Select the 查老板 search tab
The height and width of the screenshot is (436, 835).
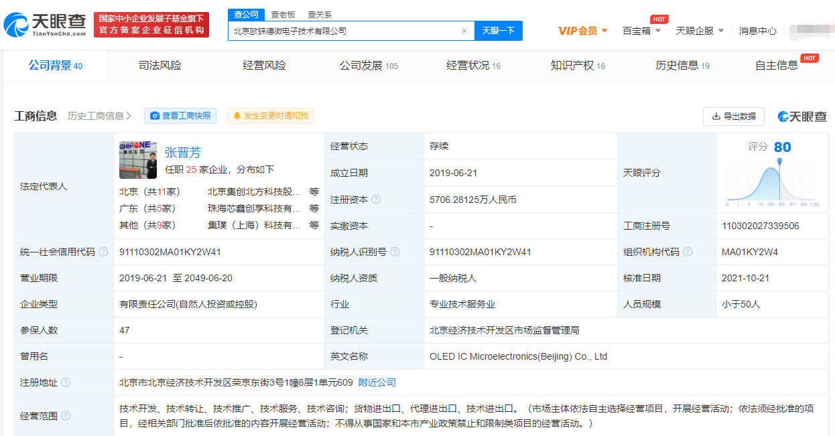(x=283, y=14)
